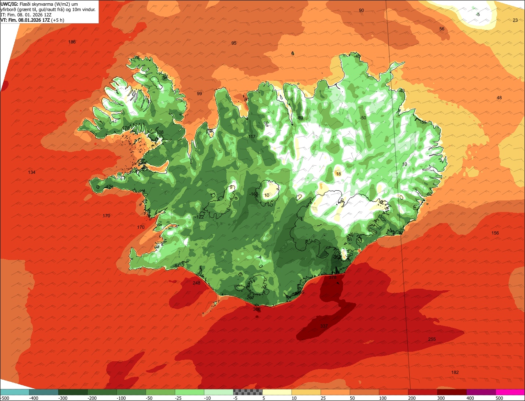Screen dimensions: 525x401
Task: Click the -4 value in southern Iceland
Action: pyautogui.click(x=260, y=257)
